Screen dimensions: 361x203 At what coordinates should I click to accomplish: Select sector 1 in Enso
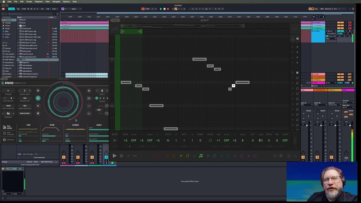[96, 98]
